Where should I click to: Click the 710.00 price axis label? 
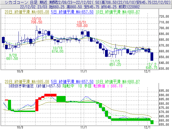point(164,22)
